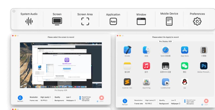The height and width of the screenshot is (110, 215).
Task: Enable Microphone in App window
Action: point(185,104)
